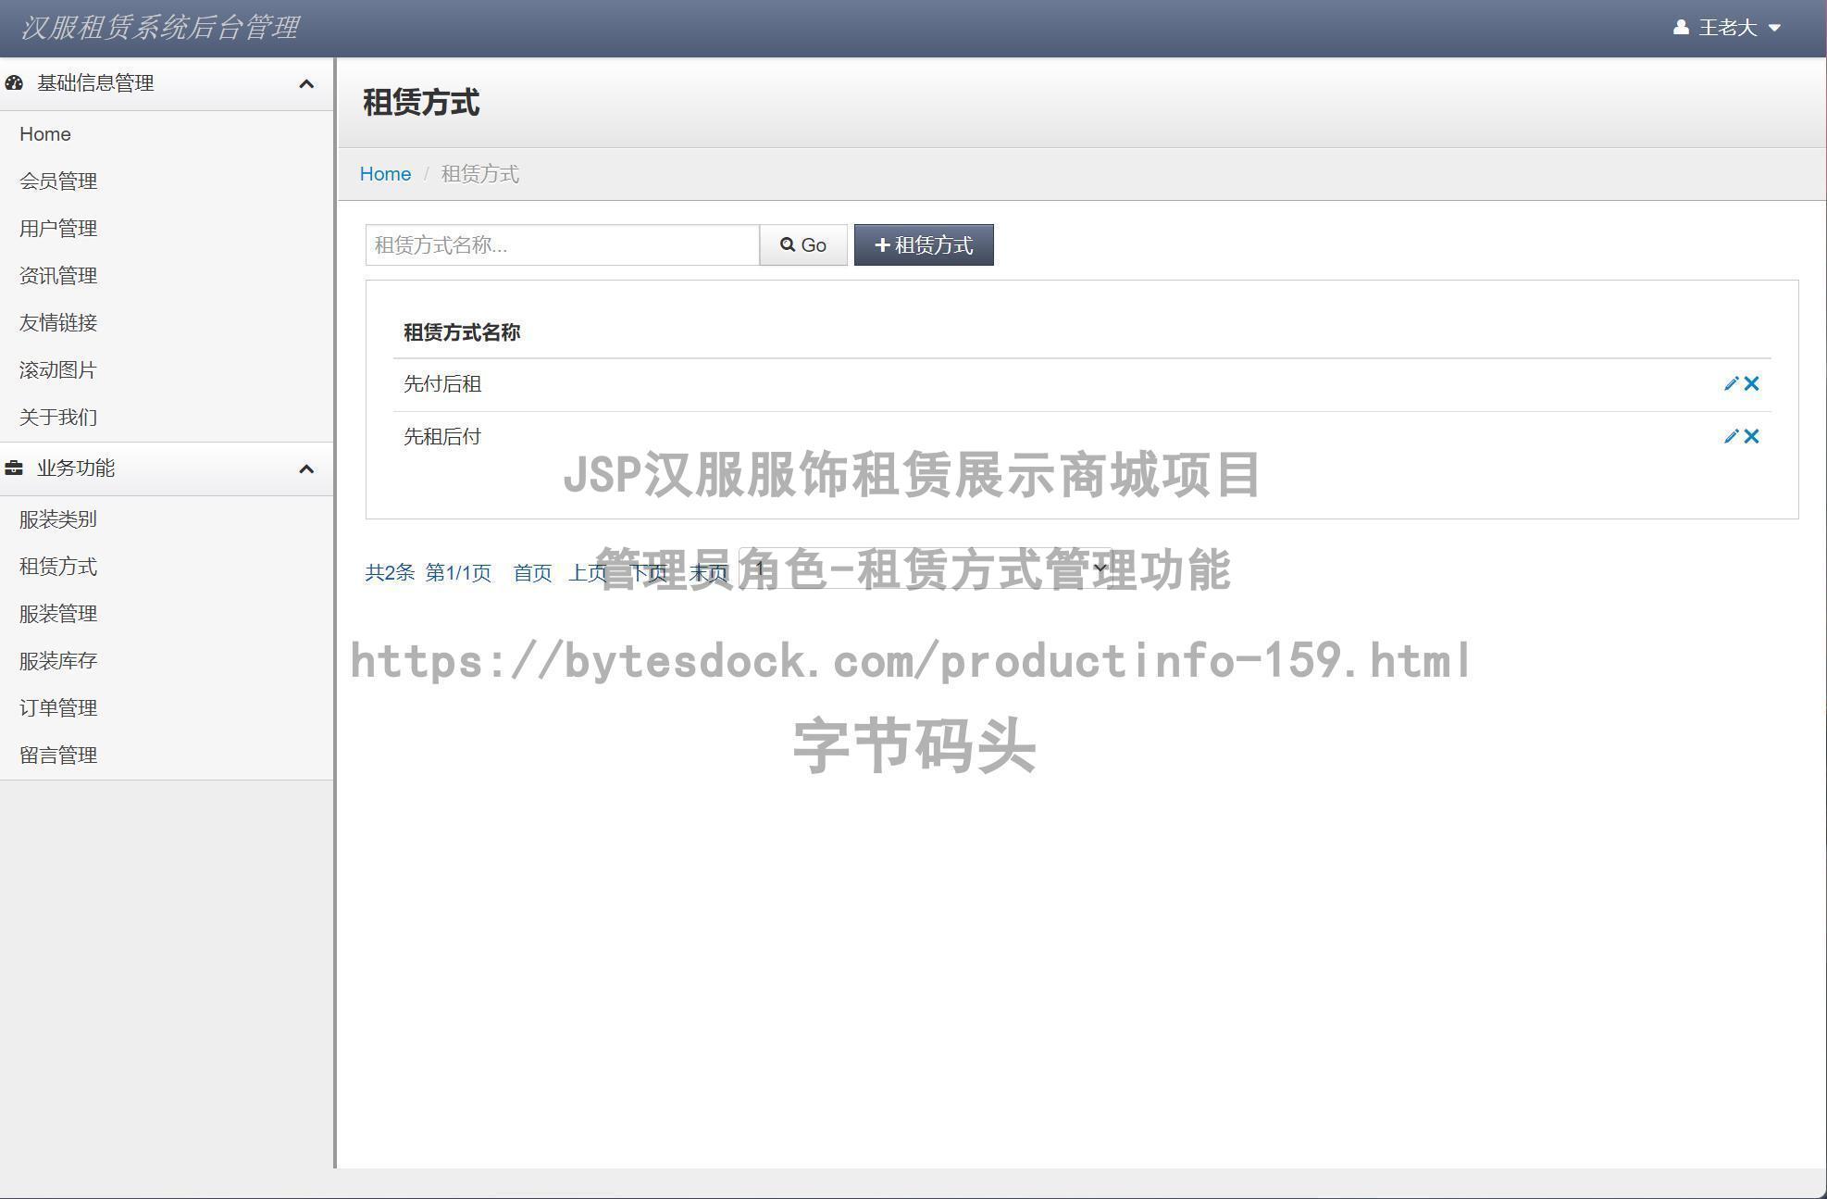This screenshot has height=1199, width=1827.
Task: Click the 下页 pagination link
Action: tap(648, 573)
